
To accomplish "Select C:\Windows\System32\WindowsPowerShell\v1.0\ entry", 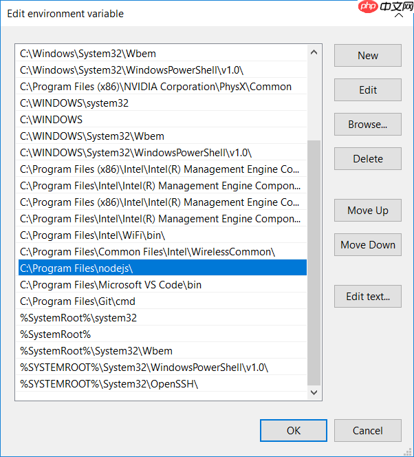I will (x=162, y=70).
